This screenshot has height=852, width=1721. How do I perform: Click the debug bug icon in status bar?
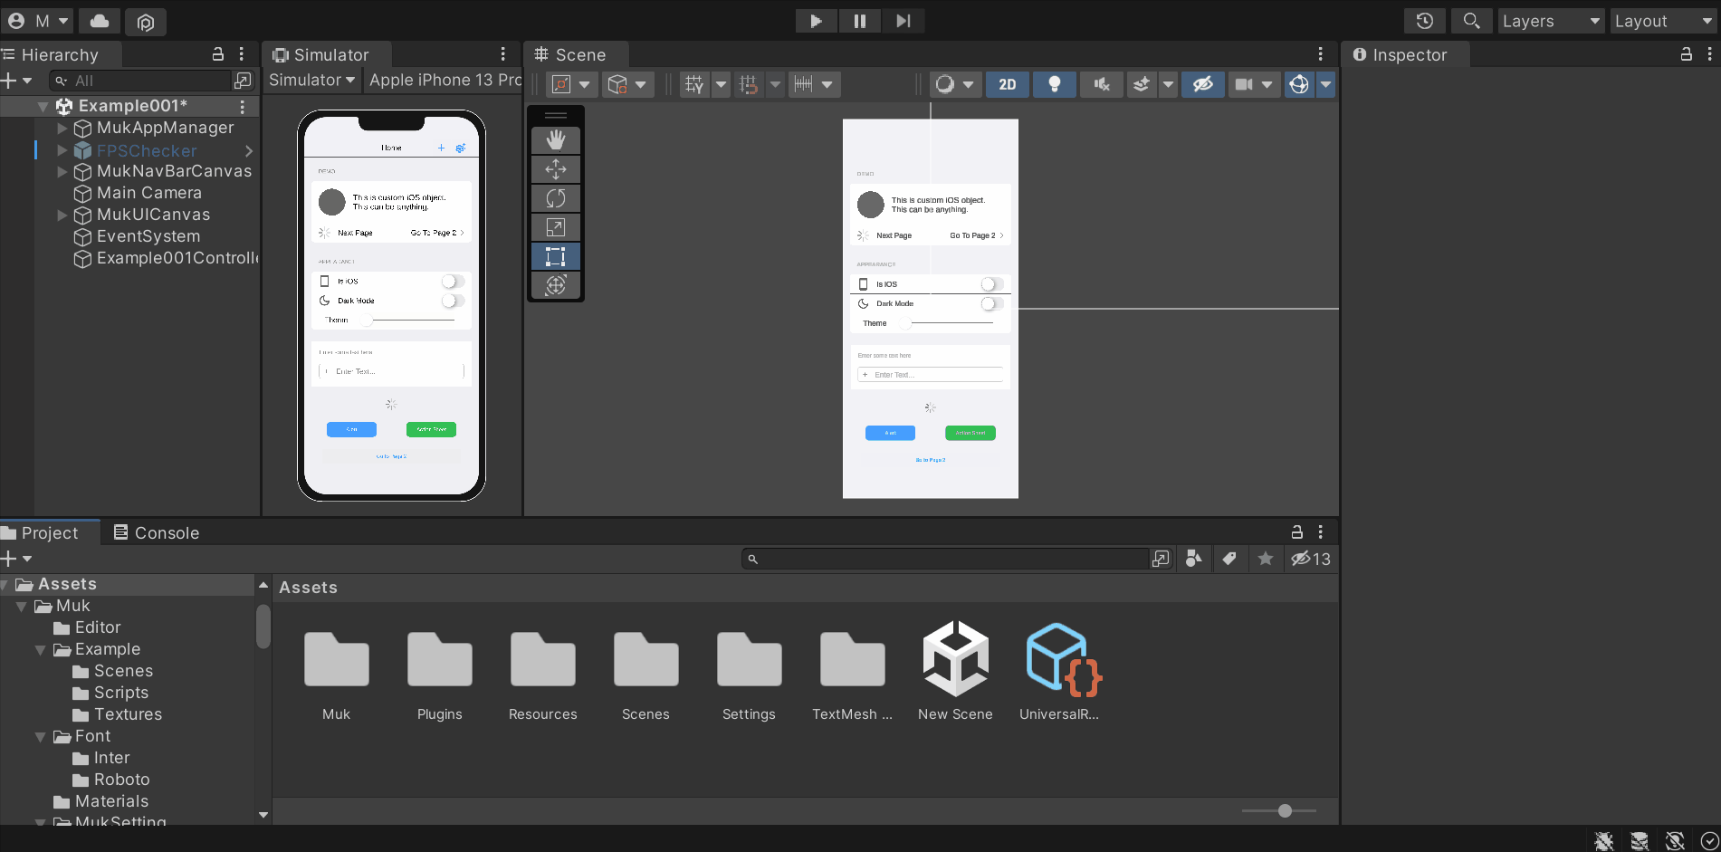(1603, 840)
